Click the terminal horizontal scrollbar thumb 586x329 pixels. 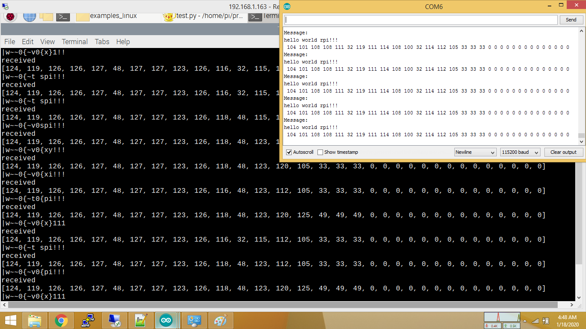point(283,305)
